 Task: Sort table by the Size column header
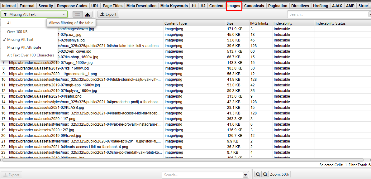pos(237,23)
